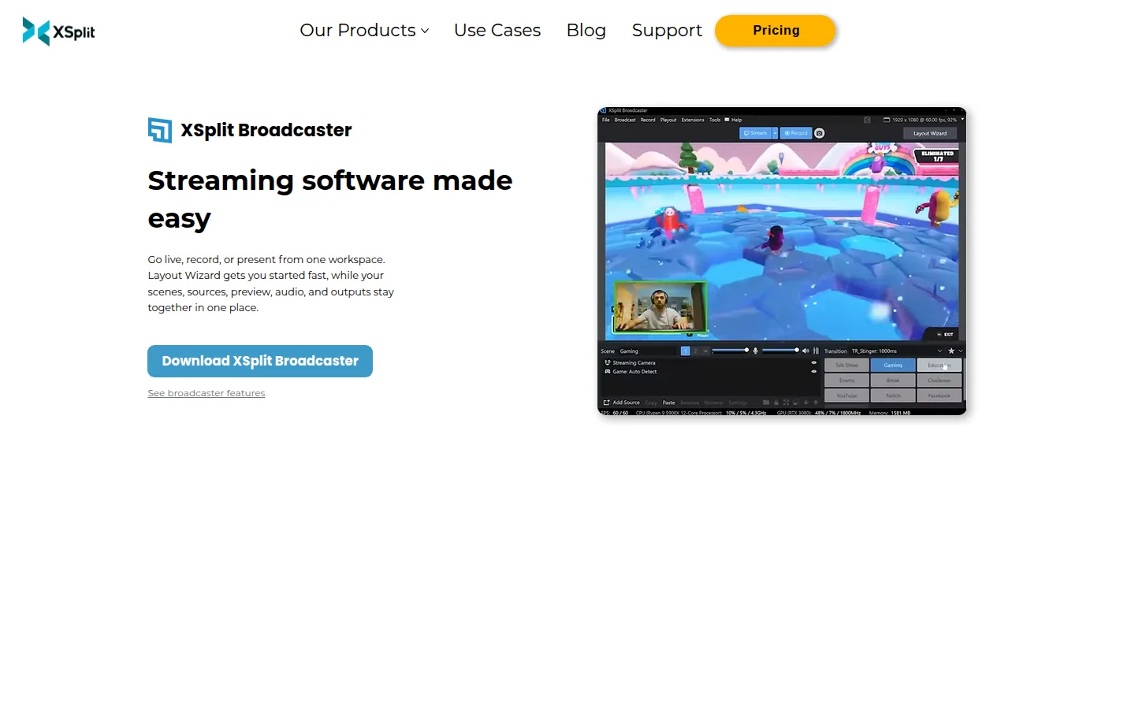Click the gamepad icon for Game: Auto Detect

(x=608, y=371)
